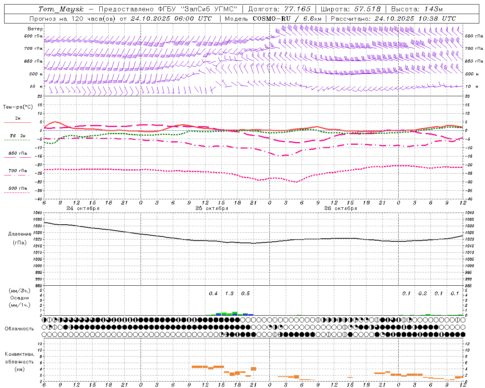Screen dimensions: 485x388
Task: Click the Ветер panel label
Action: pyautogui.click(x=35, y=29)
